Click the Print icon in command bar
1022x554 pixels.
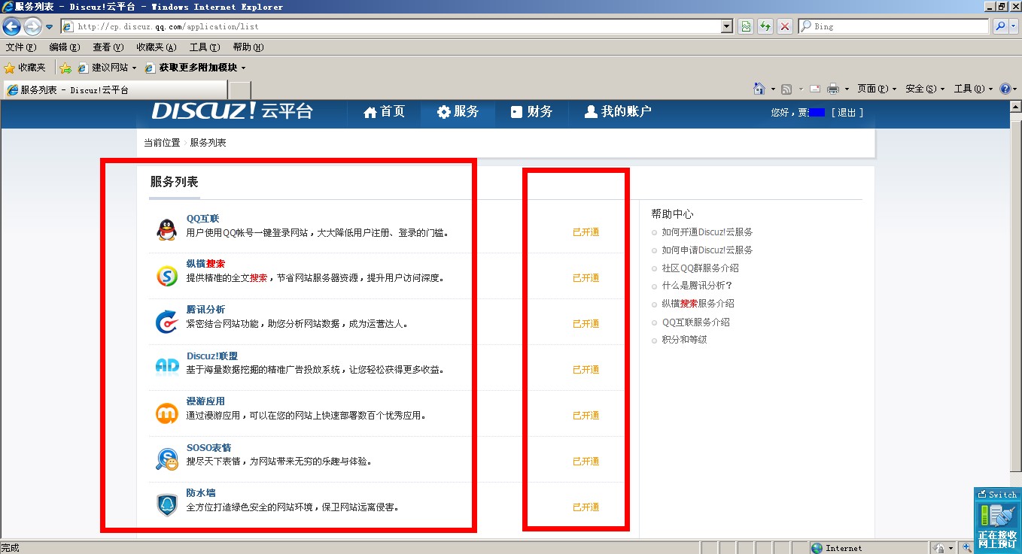pos(833,89)
